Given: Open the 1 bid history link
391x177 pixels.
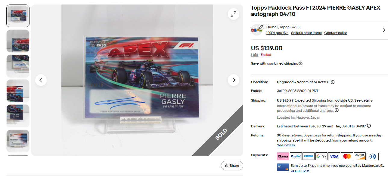Looking at the screenshot, I should pyautogui.click(x=255, y=55).
